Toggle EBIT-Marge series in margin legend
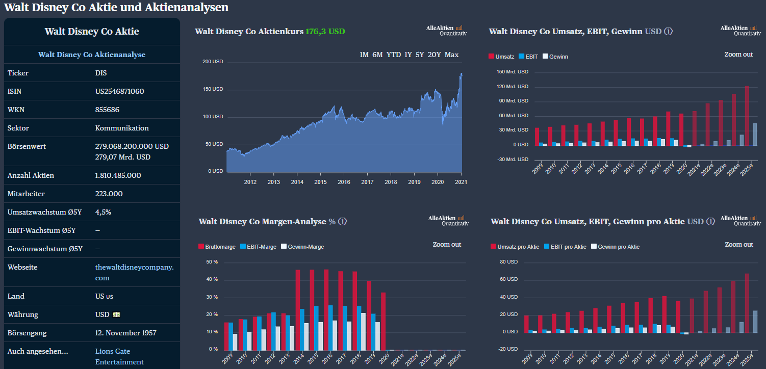Screen dimensions: 766x369 click(258, 247)
